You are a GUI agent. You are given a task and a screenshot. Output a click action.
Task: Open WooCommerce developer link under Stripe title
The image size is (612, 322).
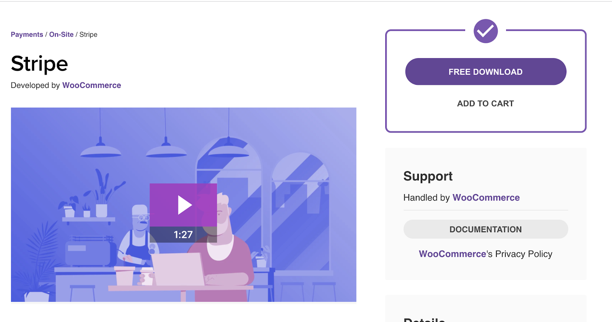91,85
